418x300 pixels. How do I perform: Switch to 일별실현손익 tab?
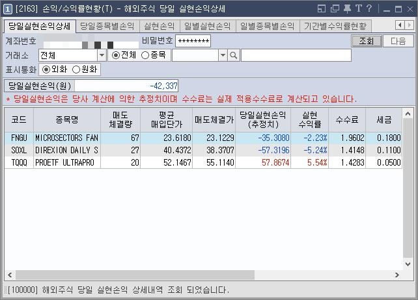(x=208, y=26)
